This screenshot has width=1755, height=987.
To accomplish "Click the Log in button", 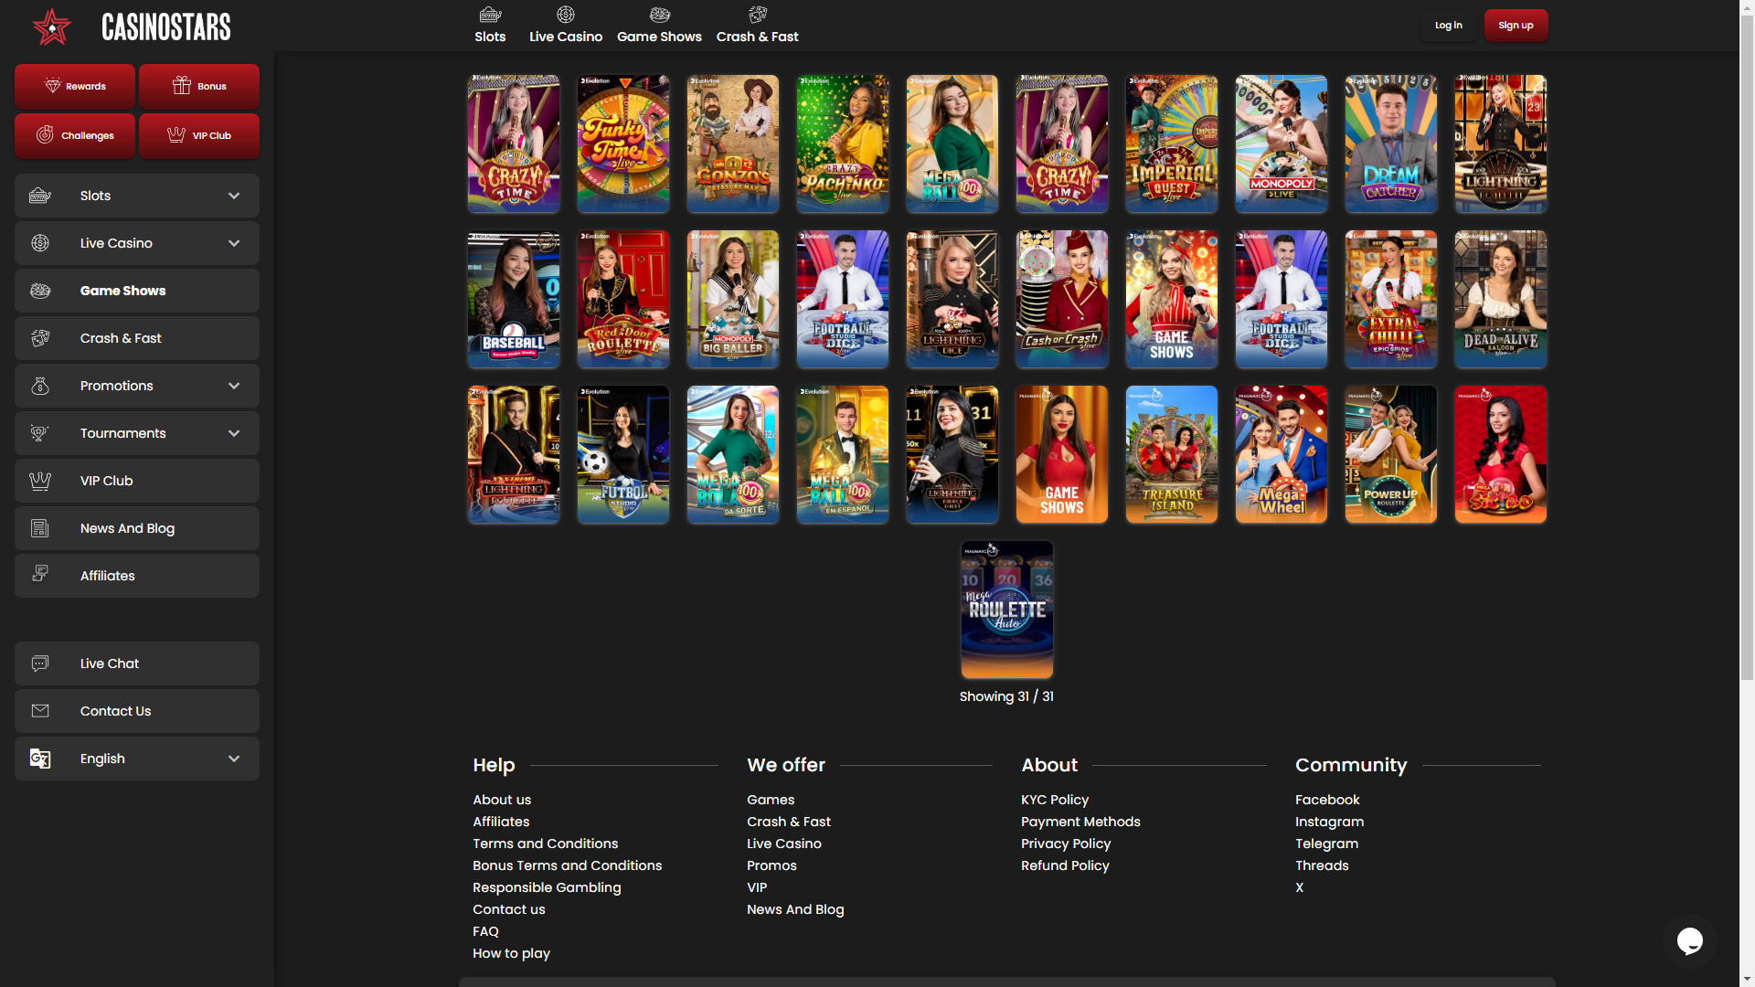I will [x=1448, y=26].
